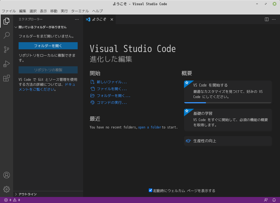Click the command palette icon beside コマンドの実行
Viewport: 280px width, 203px height.
click(92, 102)
